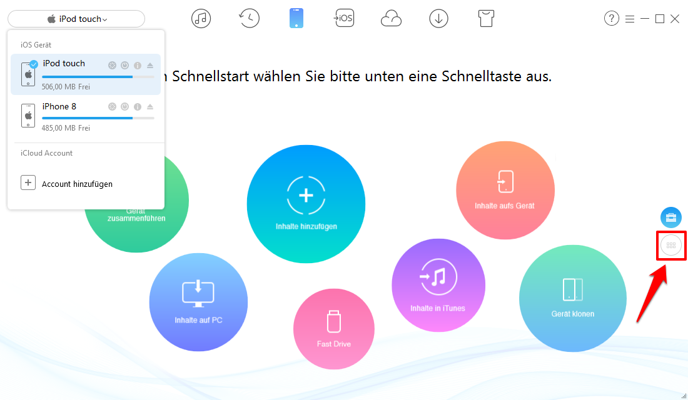Click the restart icon for iPod touch

(x=113, y=66)
